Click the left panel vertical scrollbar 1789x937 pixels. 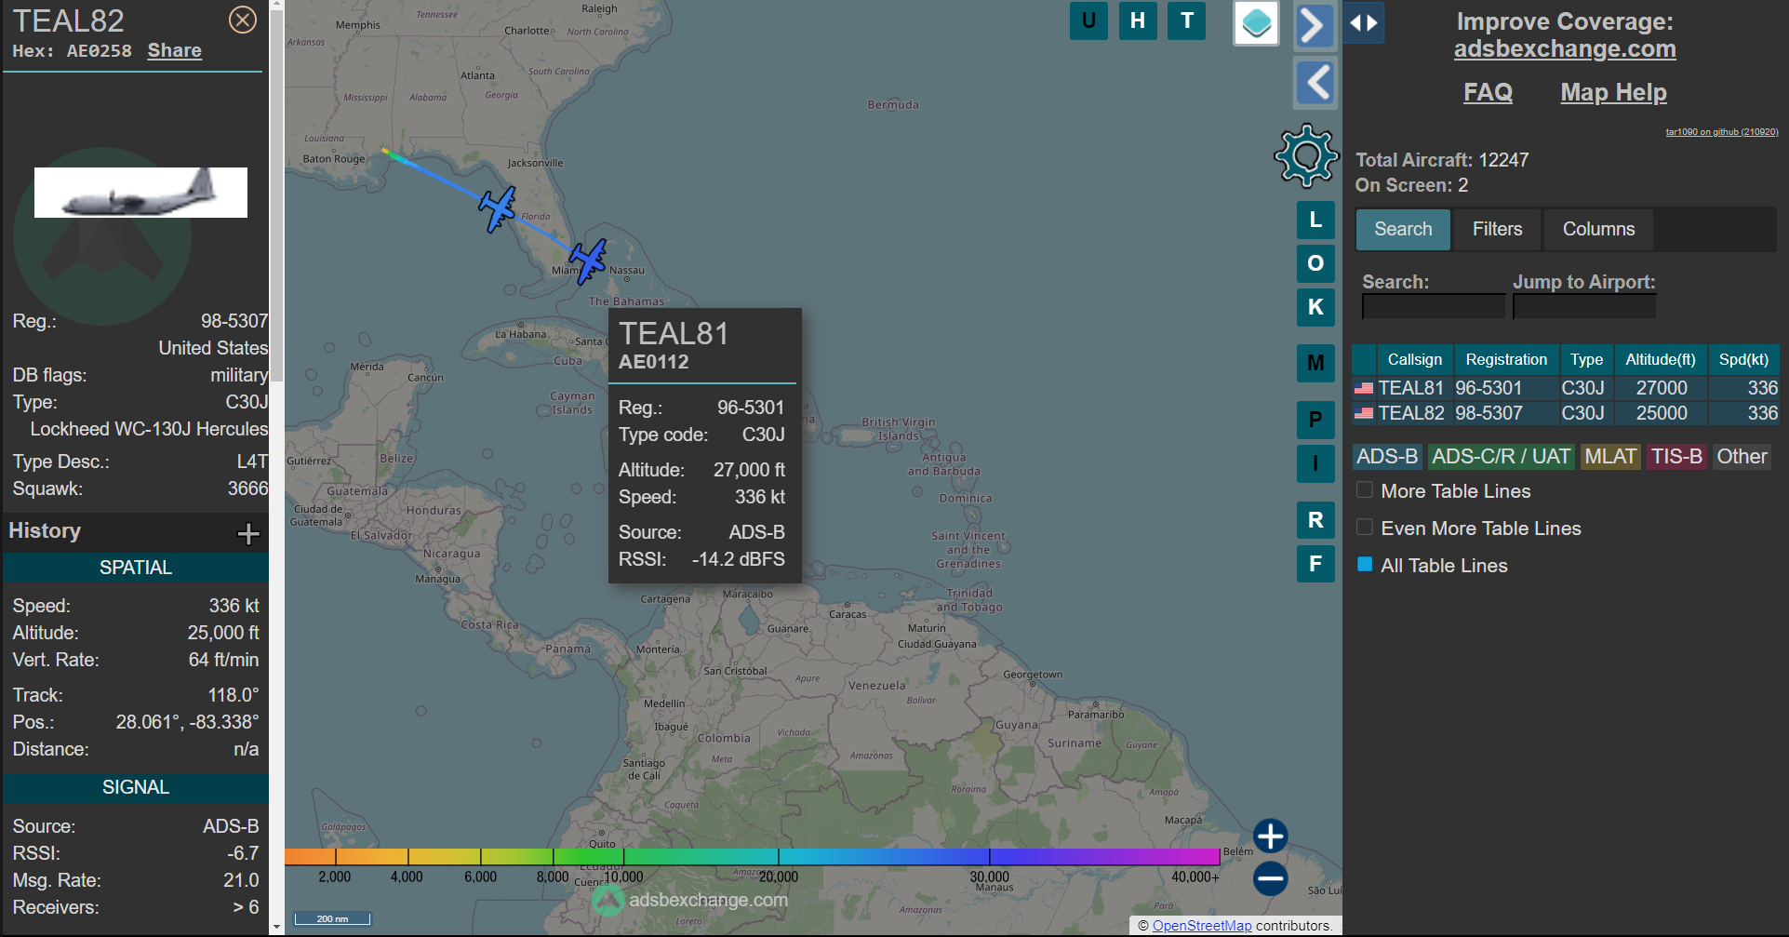coord(276,195)
